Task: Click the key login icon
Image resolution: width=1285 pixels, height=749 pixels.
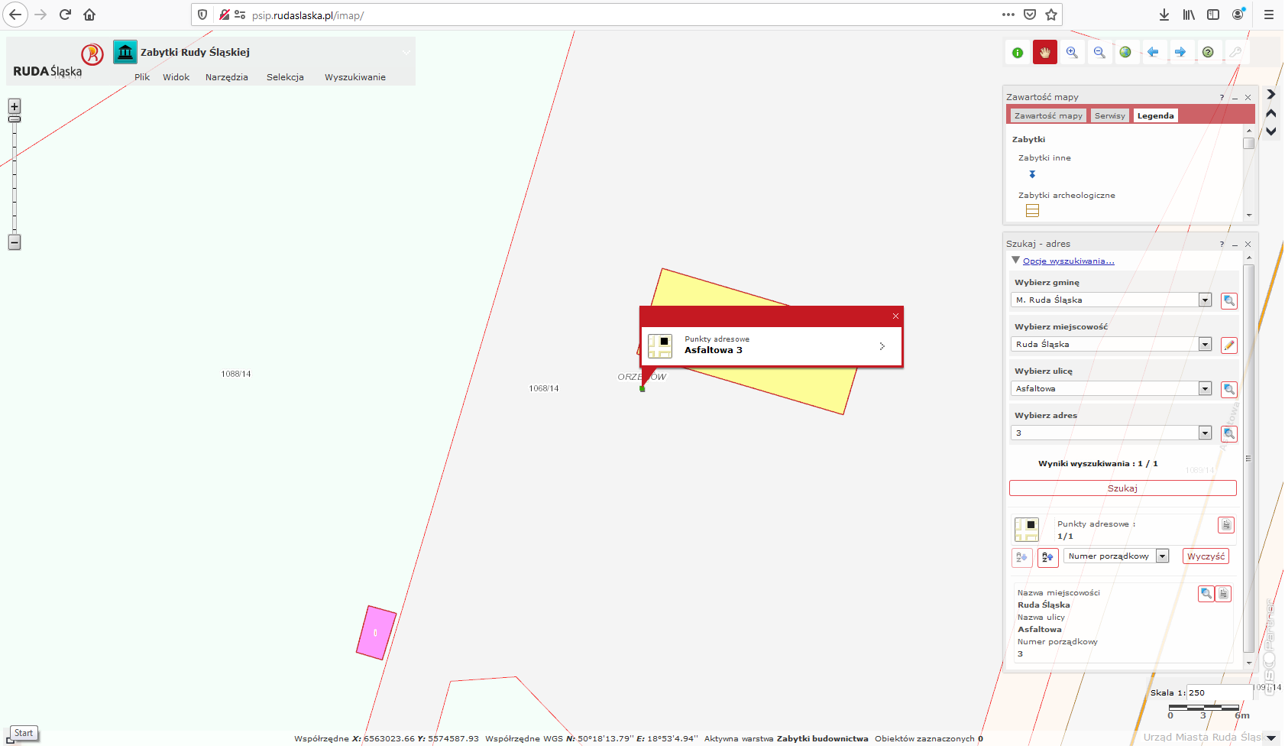Action: 1235,53
